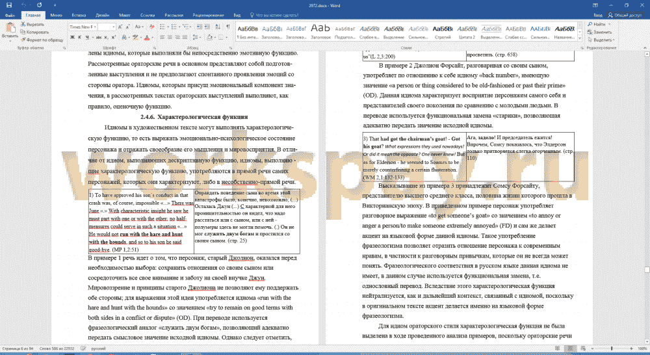
Task: Open font size combo box
Action: pos(107,27)
